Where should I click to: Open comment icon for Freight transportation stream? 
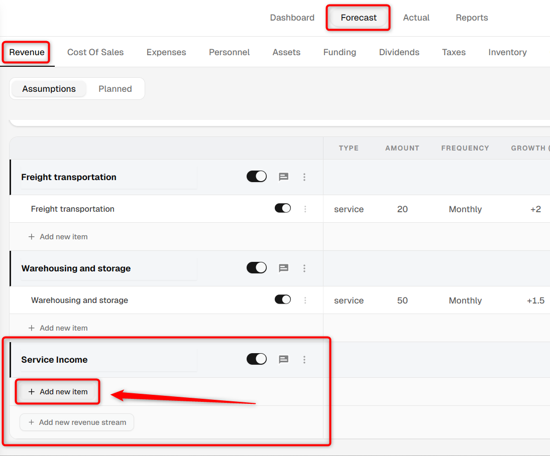283,177
